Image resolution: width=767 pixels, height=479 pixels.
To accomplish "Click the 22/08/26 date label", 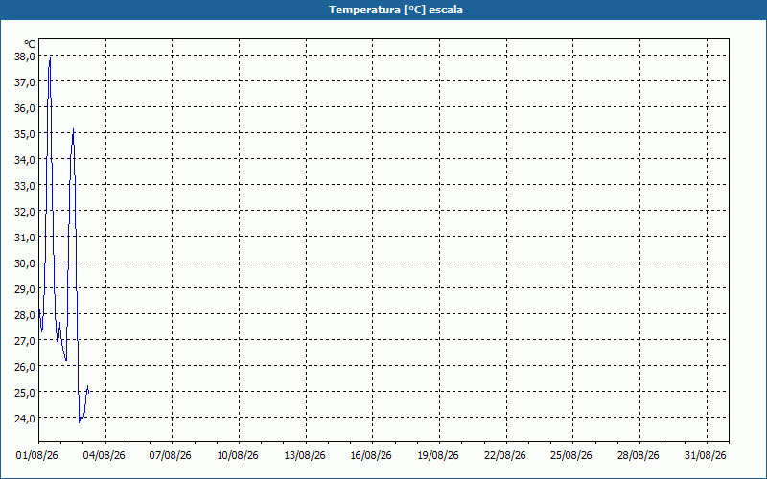I will [x=505, y=456].
